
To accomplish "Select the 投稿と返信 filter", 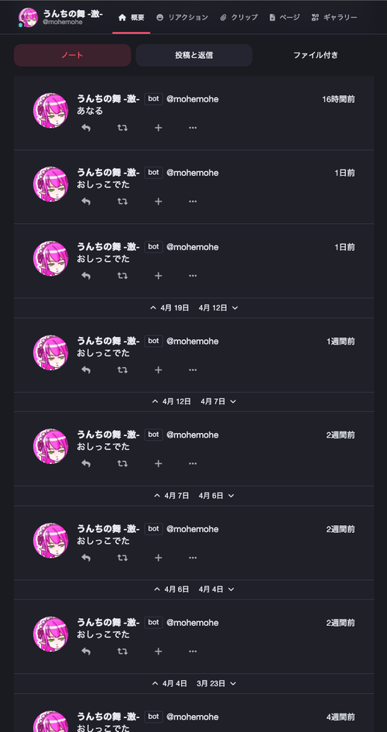I will tap(194, 55).
